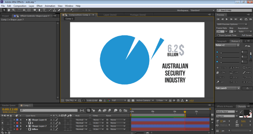253x134 pixels.
Task: Open Workspace Standard dropdown
Action: [x=202, y=10]
